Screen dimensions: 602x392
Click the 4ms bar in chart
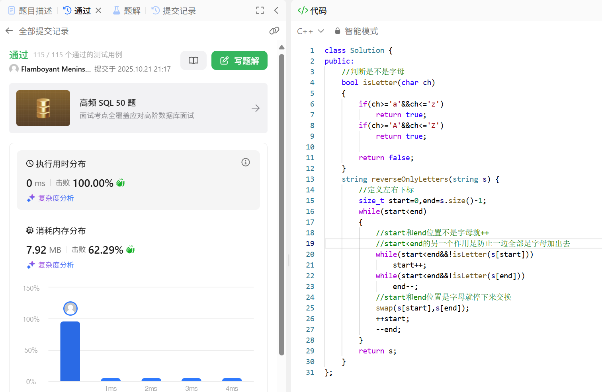pyautogui.click(x=232, y=380)
